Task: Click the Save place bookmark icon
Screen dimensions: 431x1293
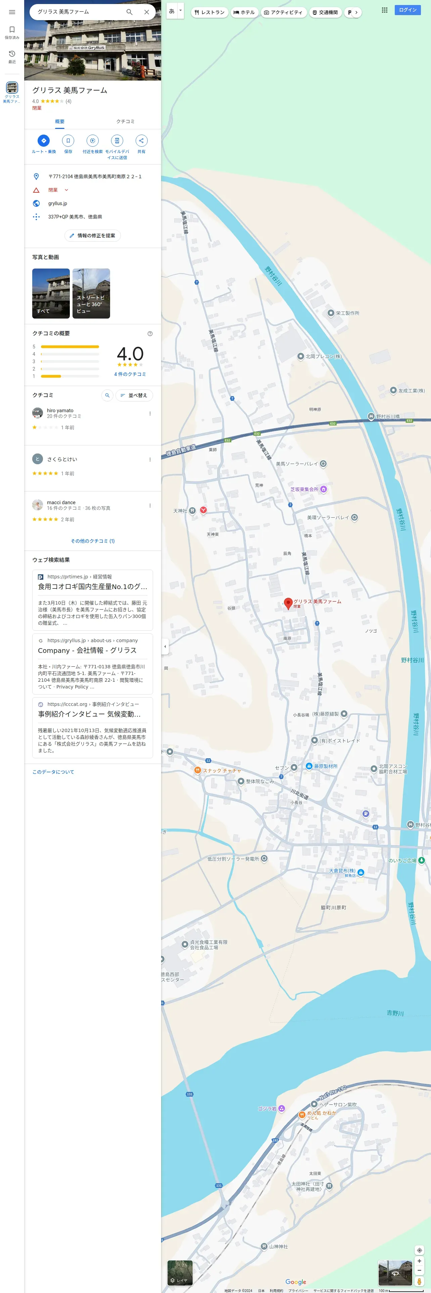Action: click(68, 141)
